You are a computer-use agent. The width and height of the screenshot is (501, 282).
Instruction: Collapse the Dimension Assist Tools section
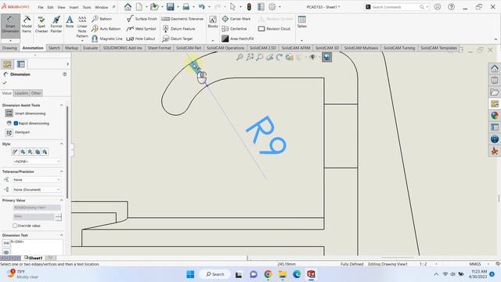(61, 105)
